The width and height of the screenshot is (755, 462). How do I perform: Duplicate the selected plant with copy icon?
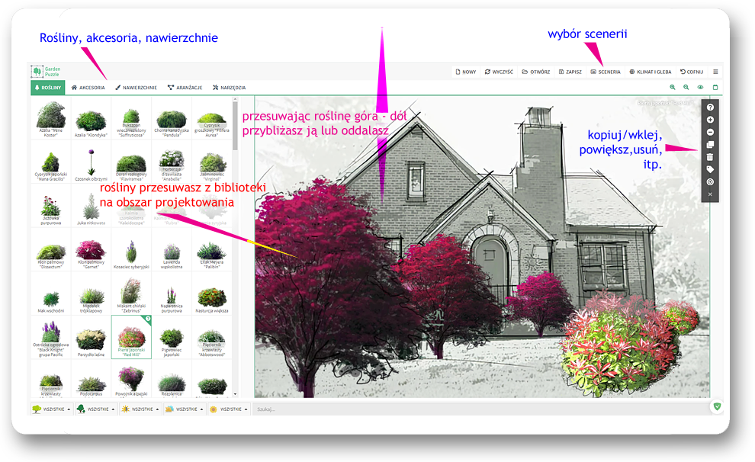(x=710, y=145)
